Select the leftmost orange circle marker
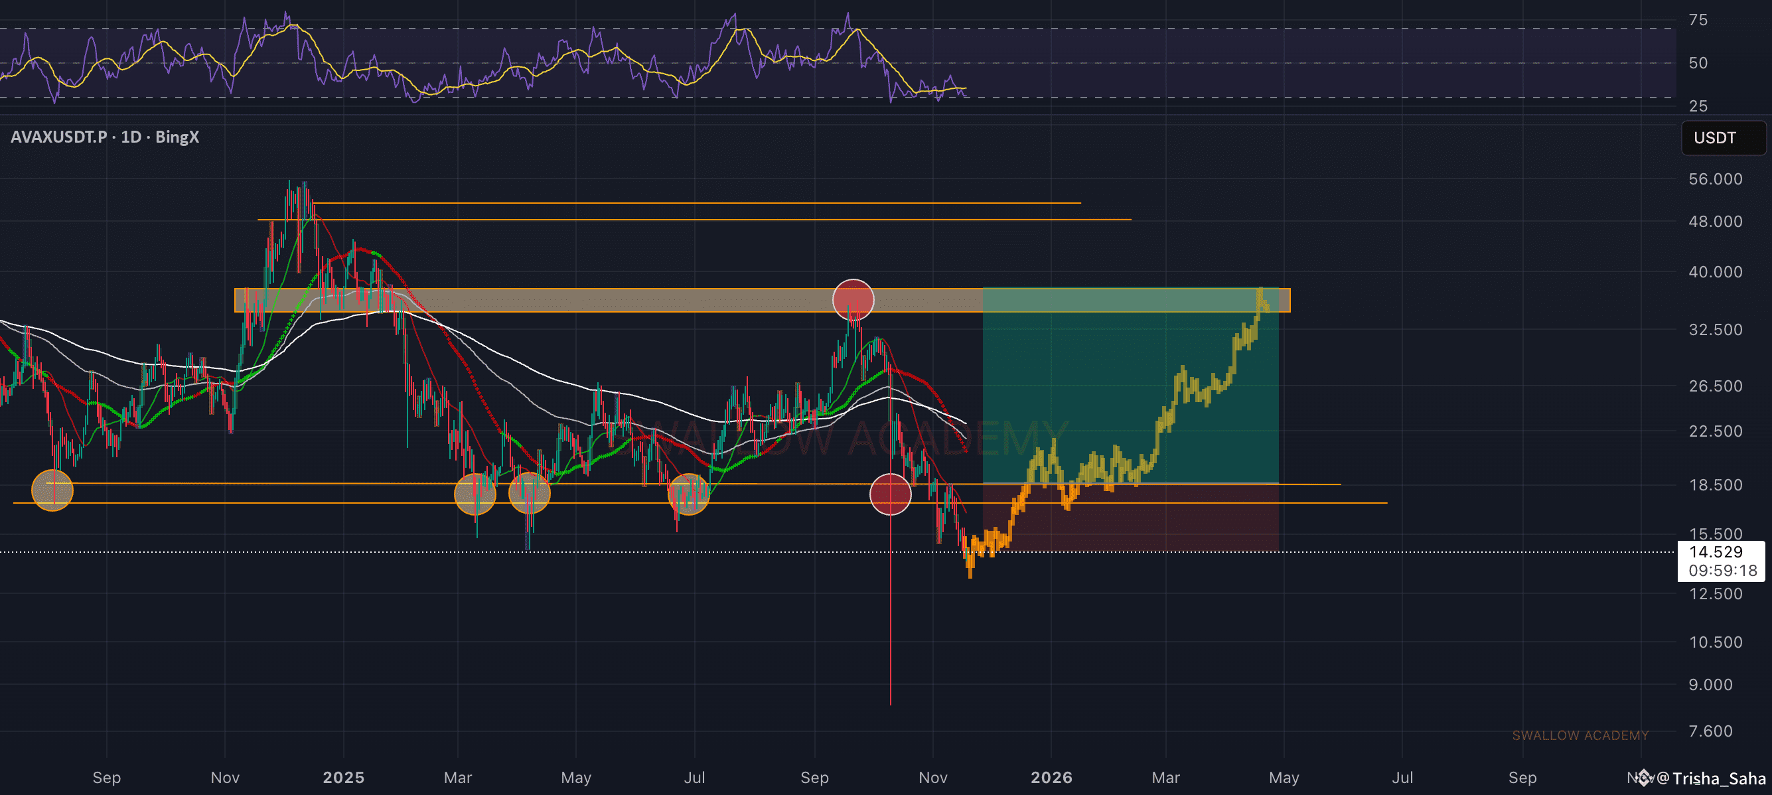The height and width of the screenshot is (795, 1772). 52,490
